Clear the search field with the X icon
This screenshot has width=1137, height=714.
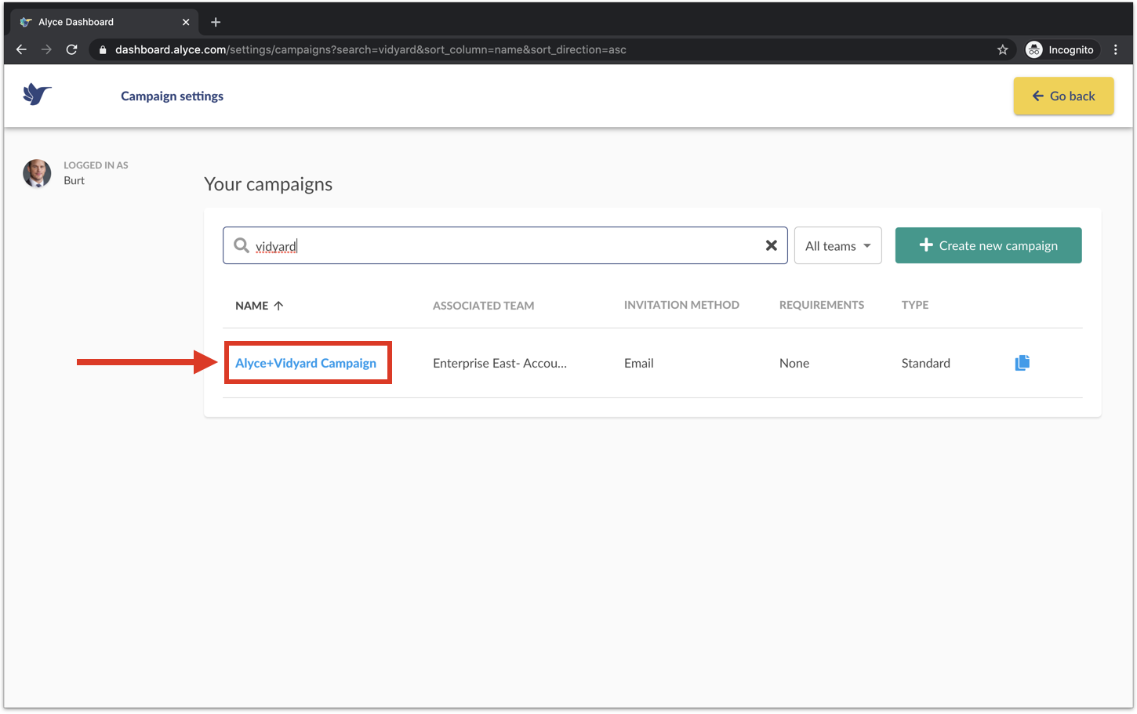pos(772,245)
